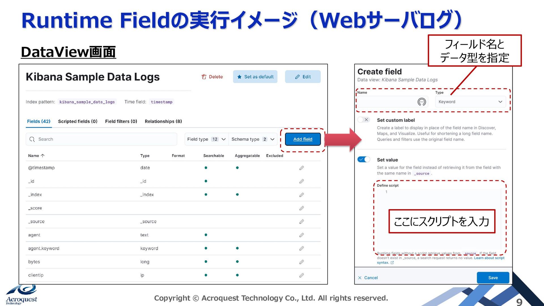Select the agent.keyword field name
The height and width of the screenshot is (306, 544).
pyautogui.click(x=44, y=248)
